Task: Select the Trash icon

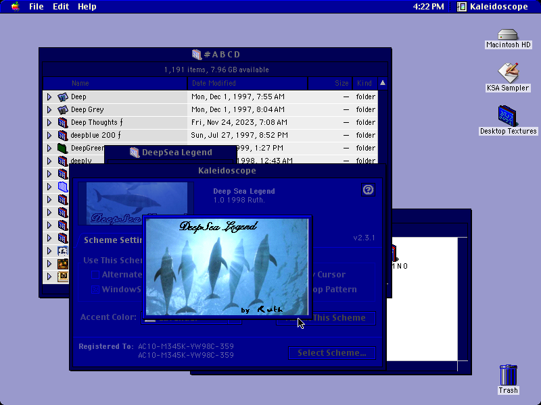Action: [x=509, y=375]
